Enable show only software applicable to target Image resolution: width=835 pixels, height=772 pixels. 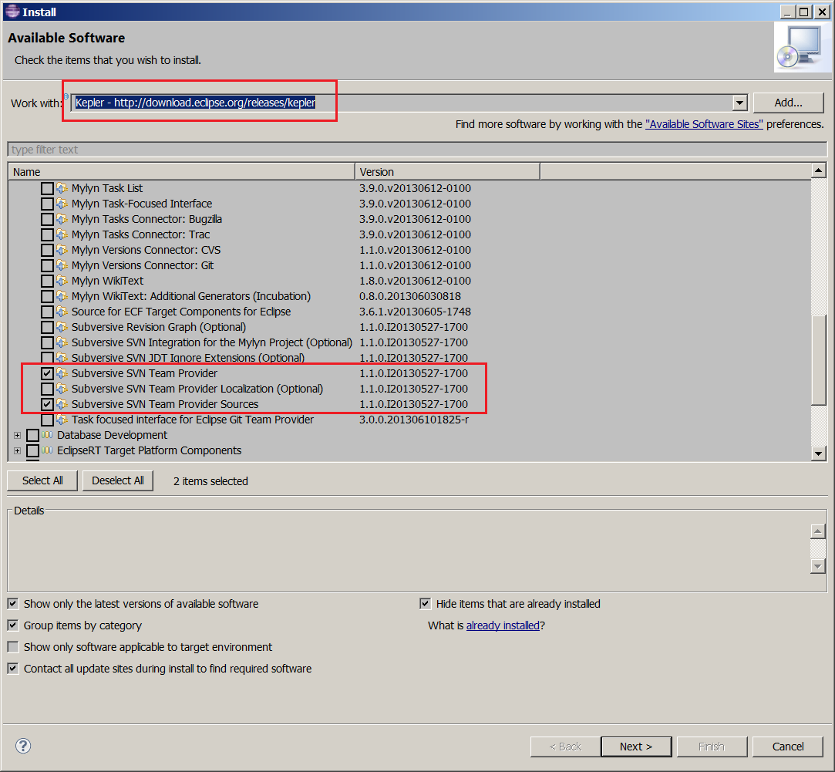coord(13,647)
